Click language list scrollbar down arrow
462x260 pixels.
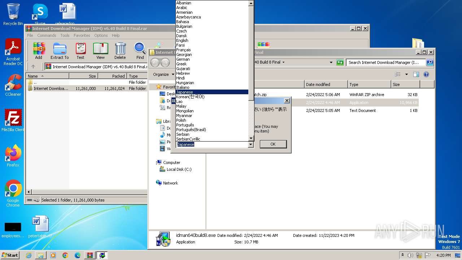coord(251,138)
